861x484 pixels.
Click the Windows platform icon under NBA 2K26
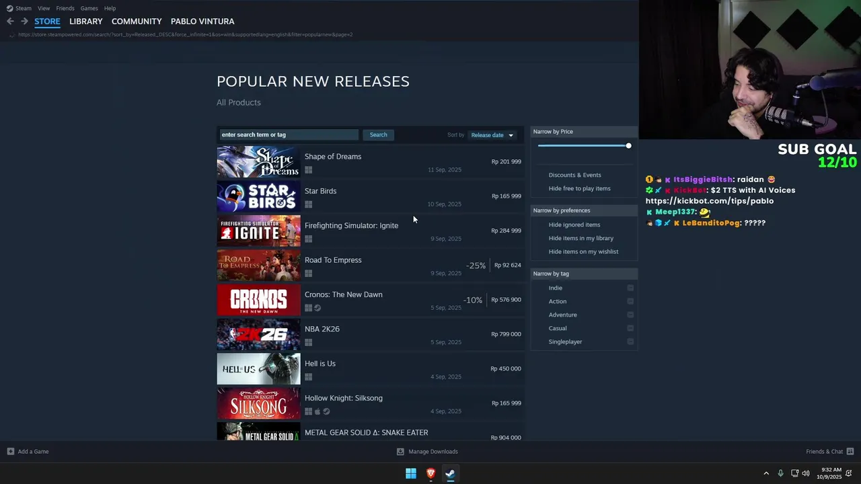[308, 342]
